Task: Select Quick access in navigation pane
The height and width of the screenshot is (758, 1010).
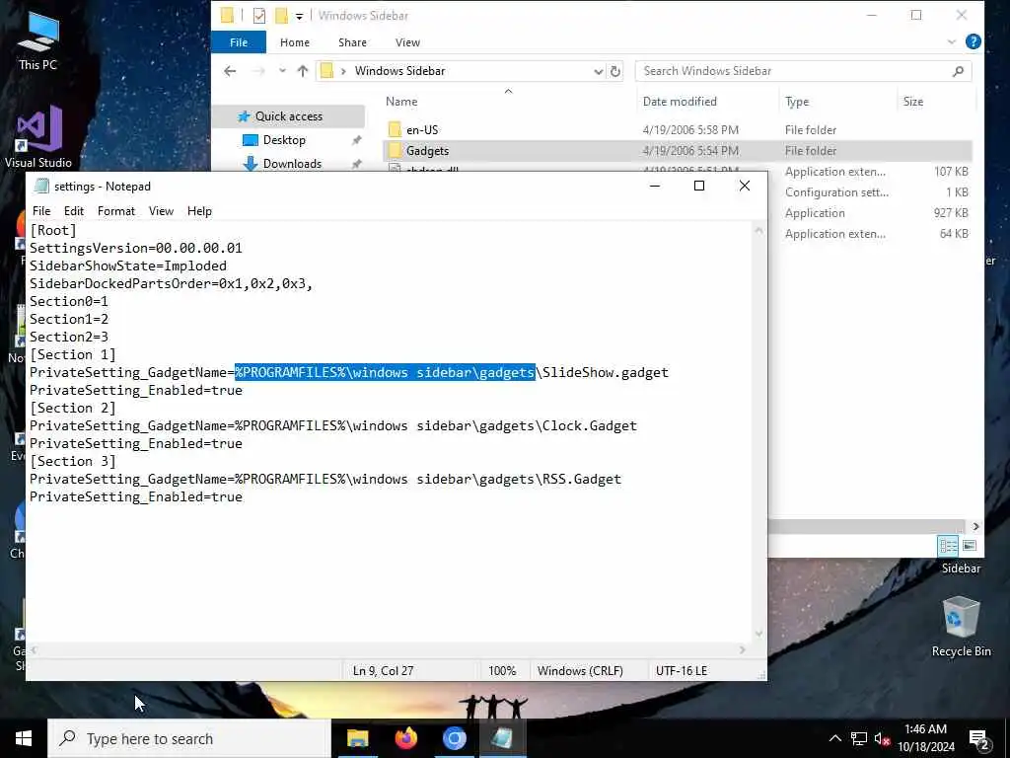Action: pos(289,116)
